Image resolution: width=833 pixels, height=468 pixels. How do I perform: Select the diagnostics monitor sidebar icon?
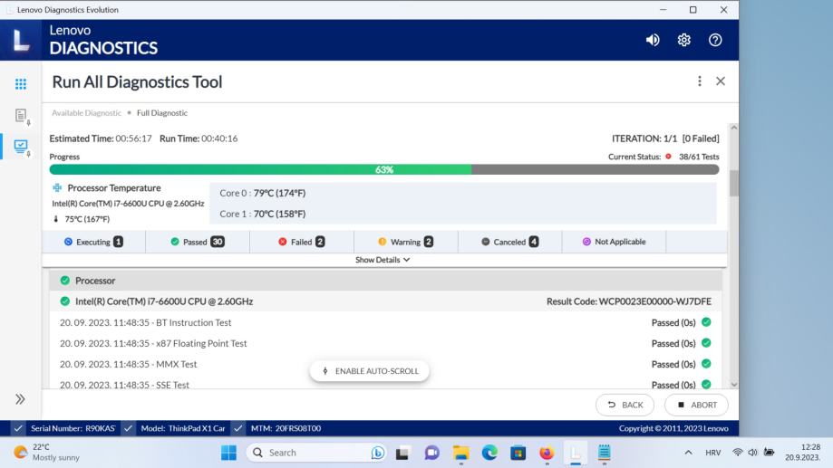[x=20, y=145]
